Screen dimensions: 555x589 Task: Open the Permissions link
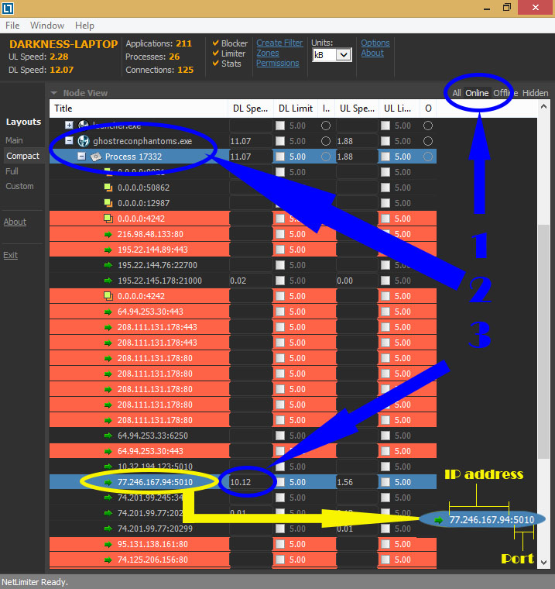[x=278, y=63]
